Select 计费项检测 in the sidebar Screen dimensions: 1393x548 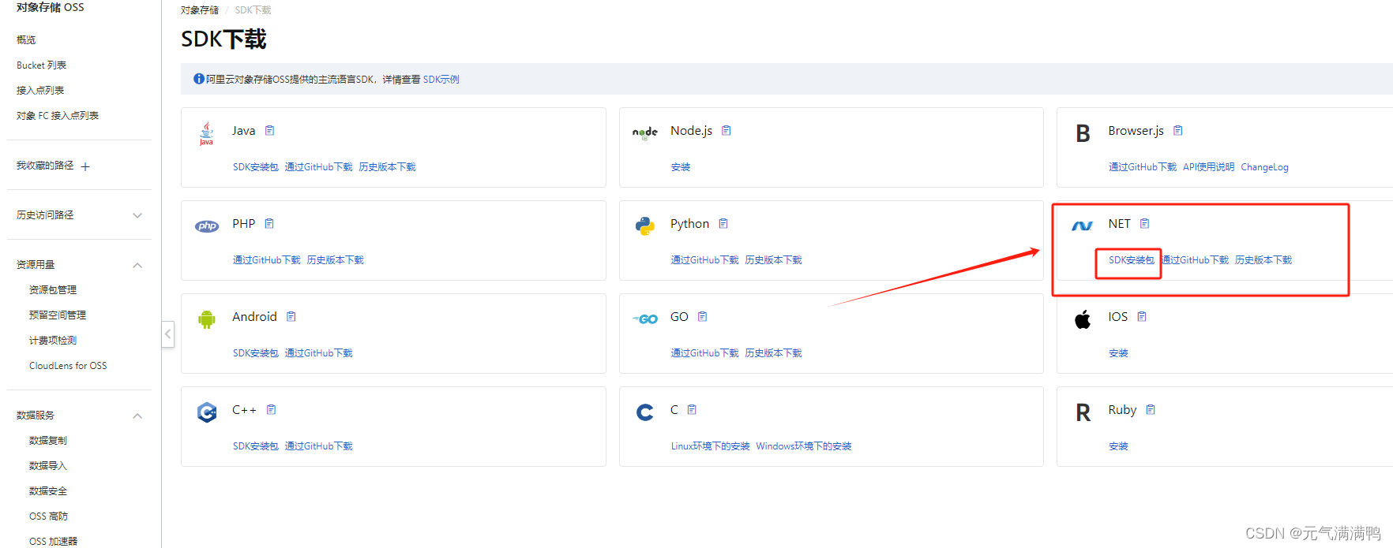(x=53, y=341)
